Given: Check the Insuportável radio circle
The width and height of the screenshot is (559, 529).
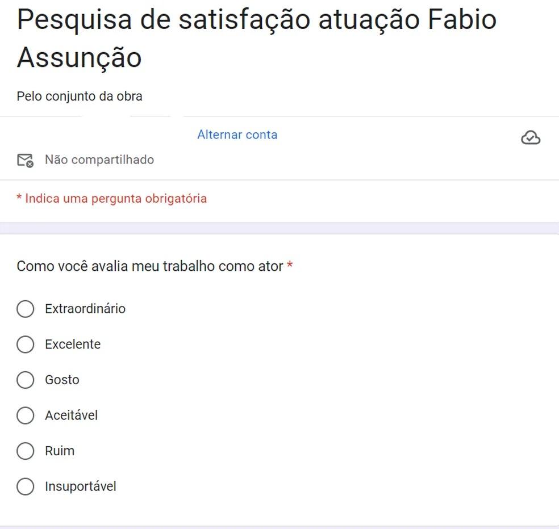Looking at the screenshot, I should pos(26,486).
